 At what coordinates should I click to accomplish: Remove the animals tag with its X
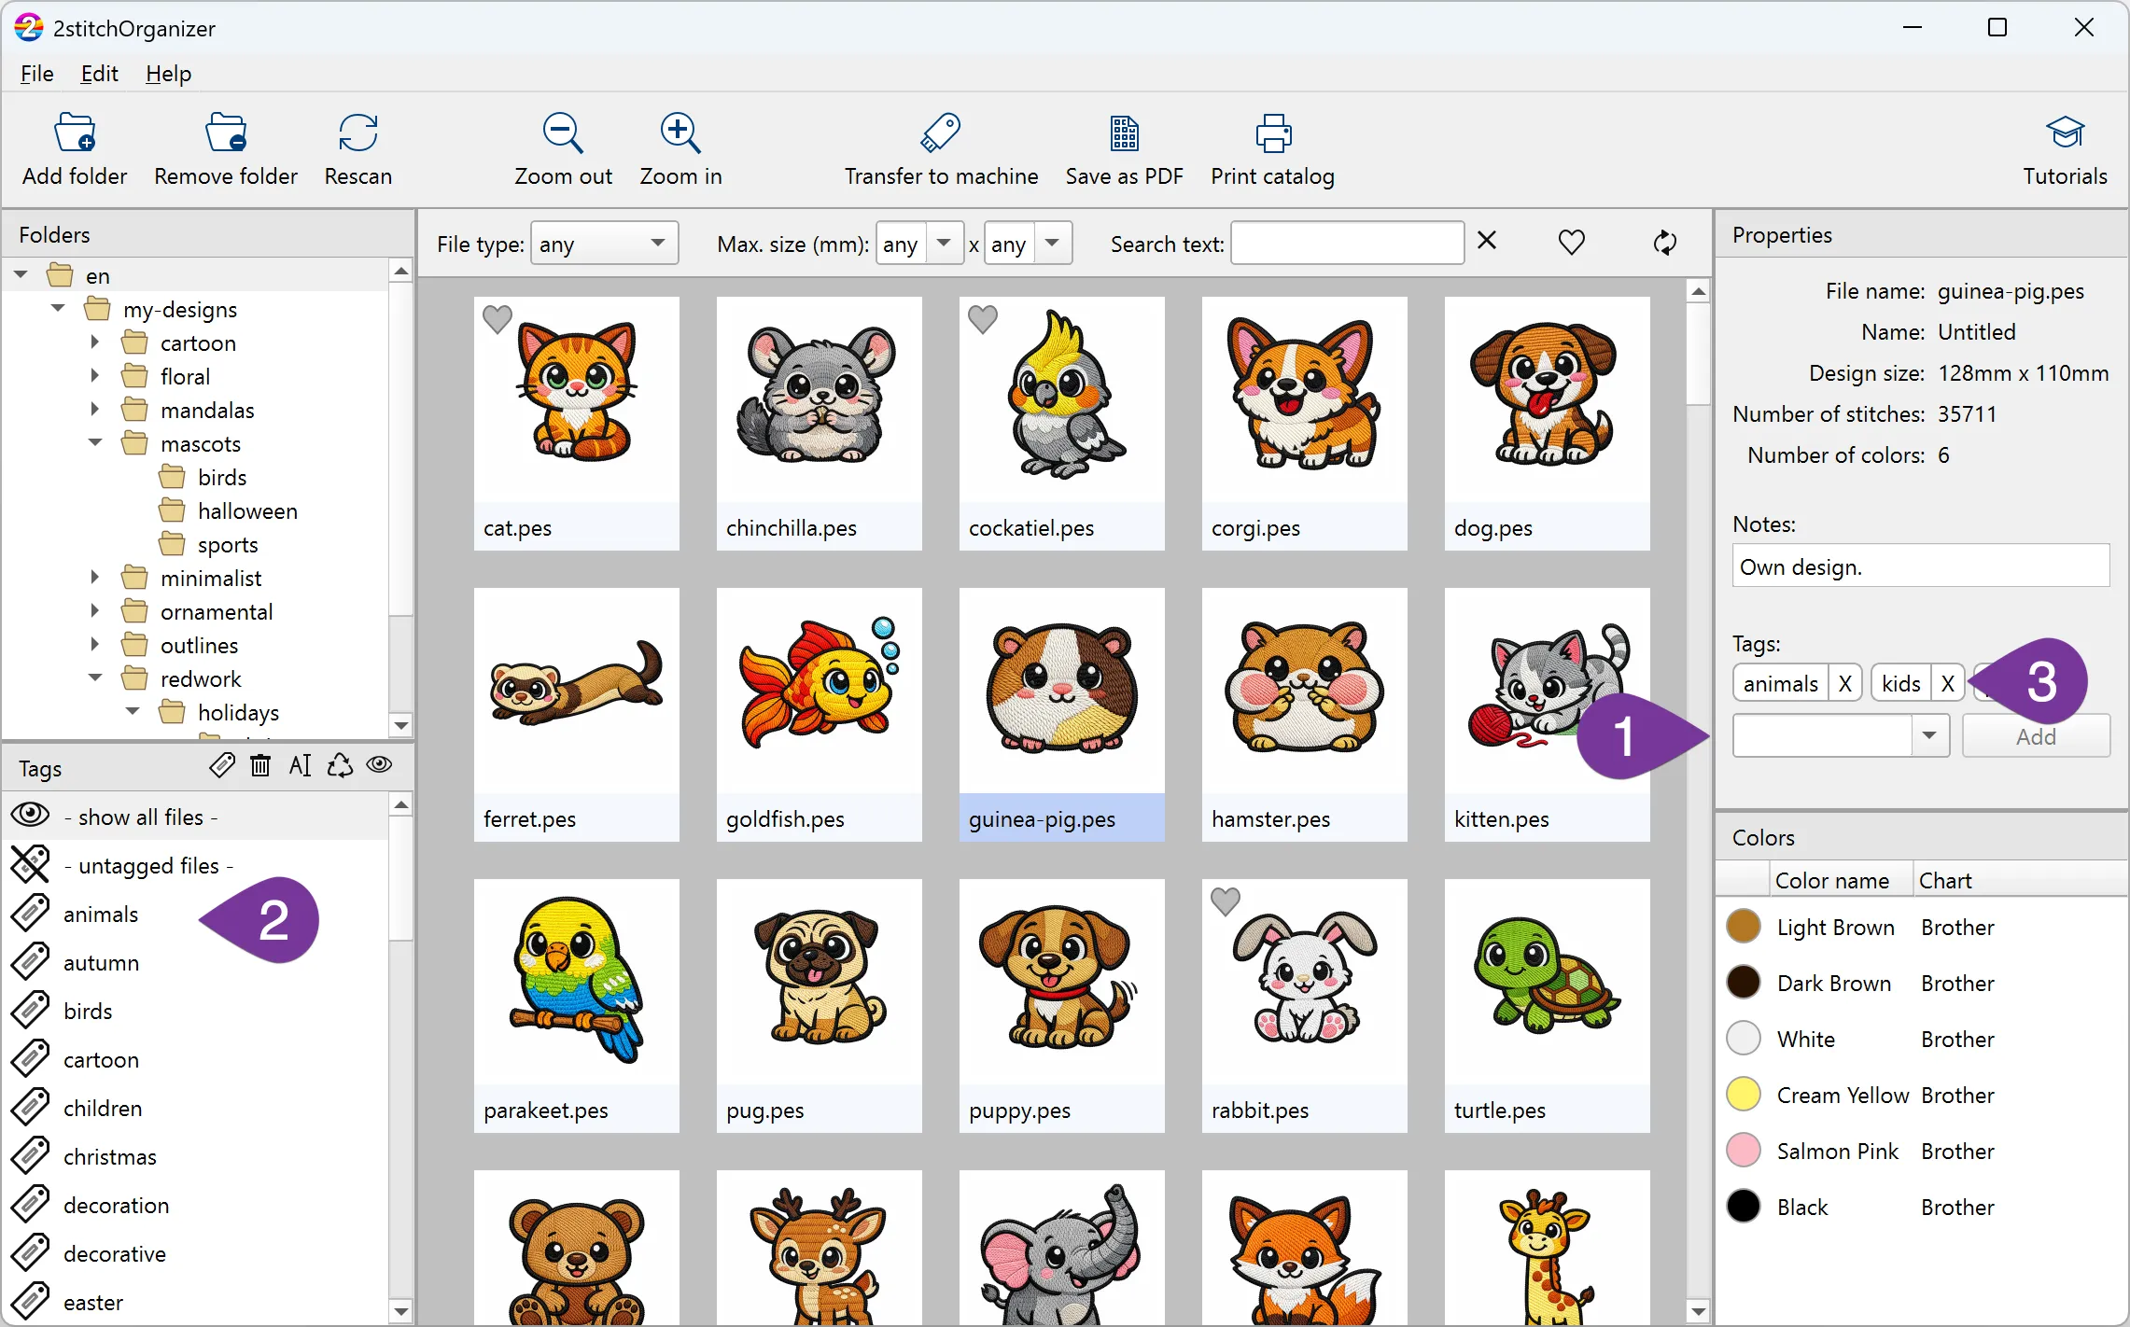click(x=1844, y=683)
